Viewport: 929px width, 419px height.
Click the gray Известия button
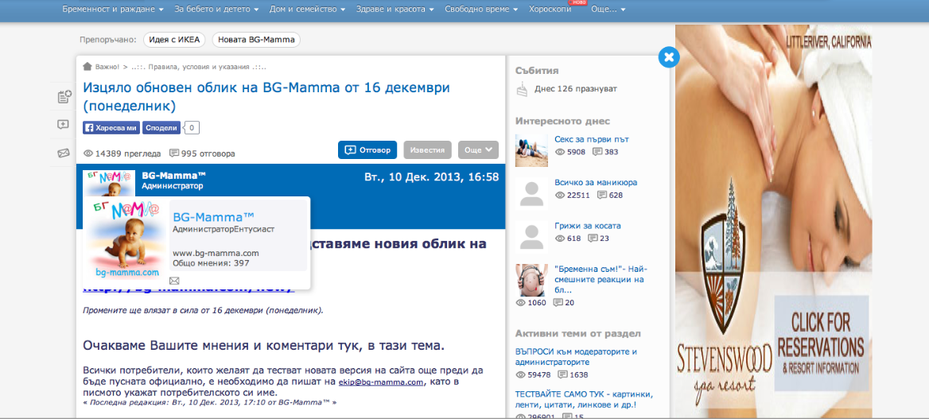coord(427,150)
